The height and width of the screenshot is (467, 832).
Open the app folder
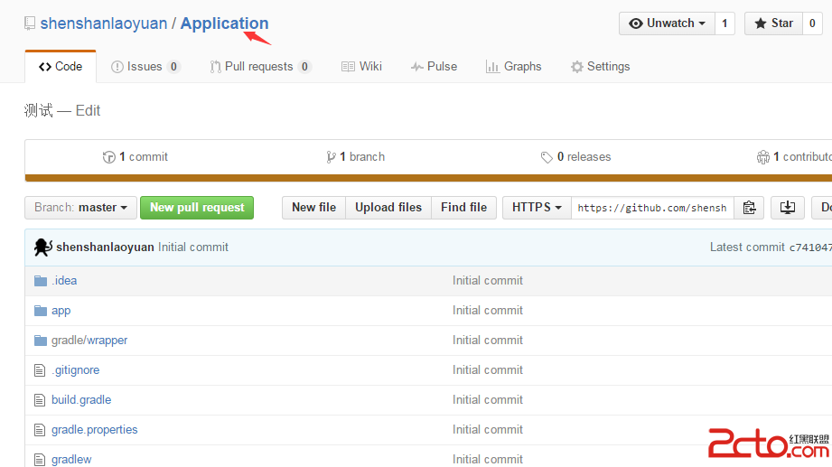61,311
